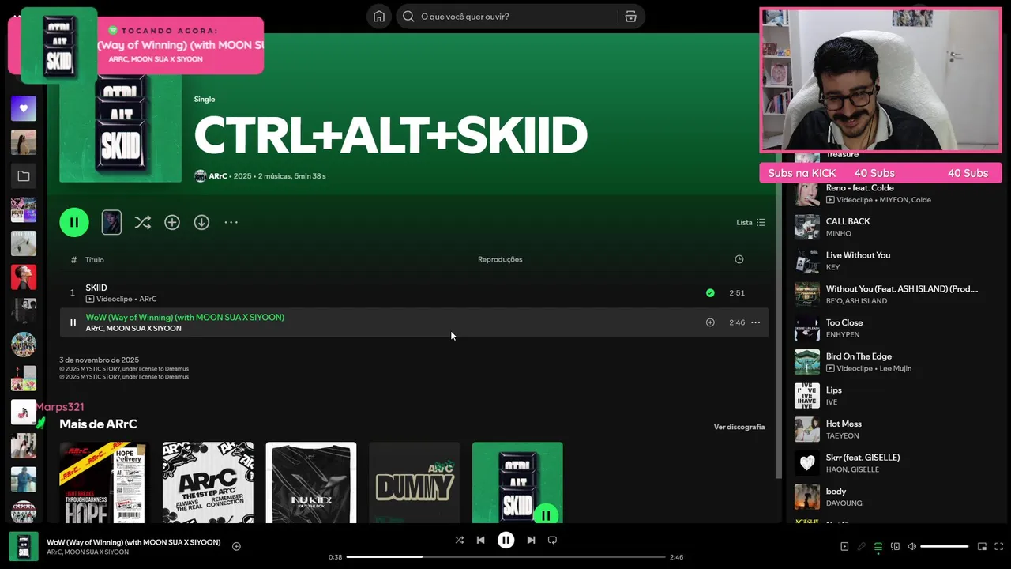The image size is (1011, 569).
Task: Pause the album with the big green button
Action: click(x=74, y=223)
